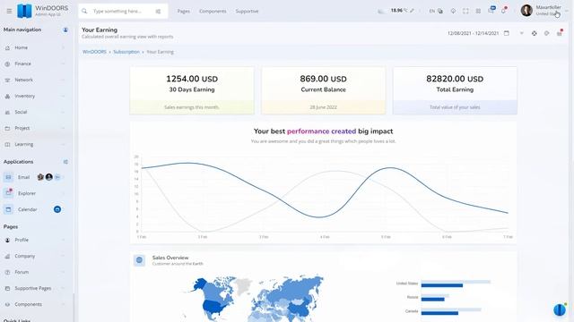Open the notifications bell icon
The height and width of the screenshot is (322, 574).
coord(504,10)
